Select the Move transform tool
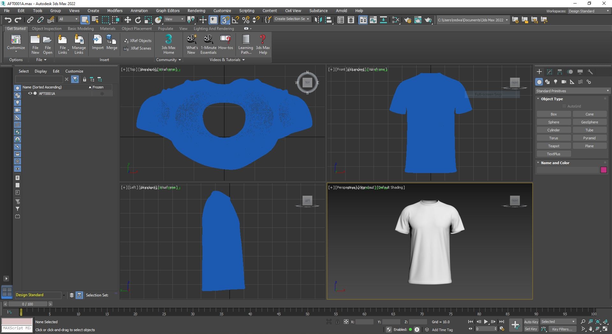This screenshot has width=612, height=334. pyautogui.click(x=128, y=20)
